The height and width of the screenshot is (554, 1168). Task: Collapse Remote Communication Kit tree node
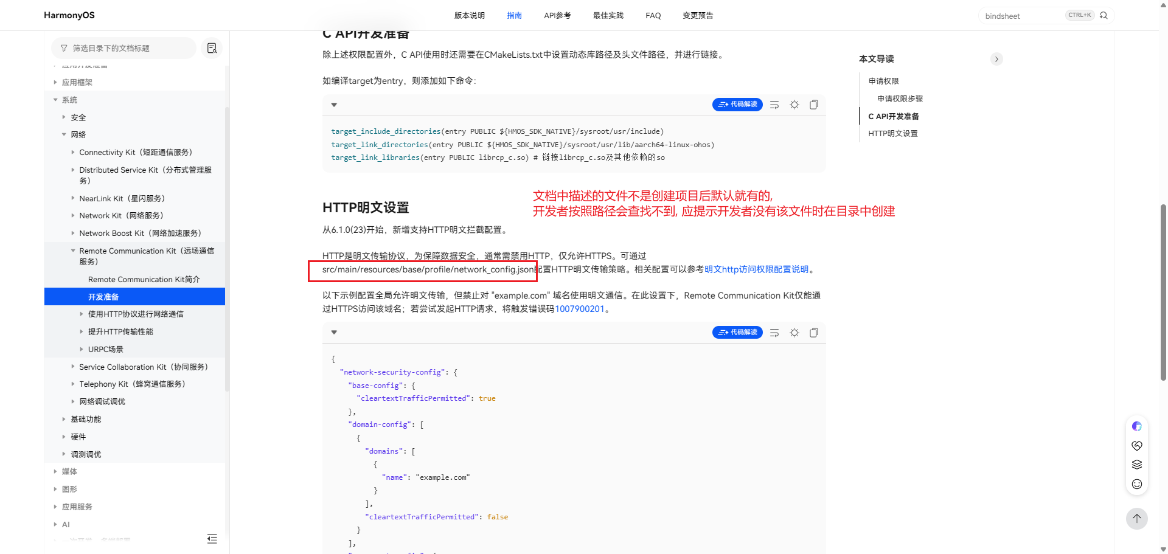tap(73, 251)
